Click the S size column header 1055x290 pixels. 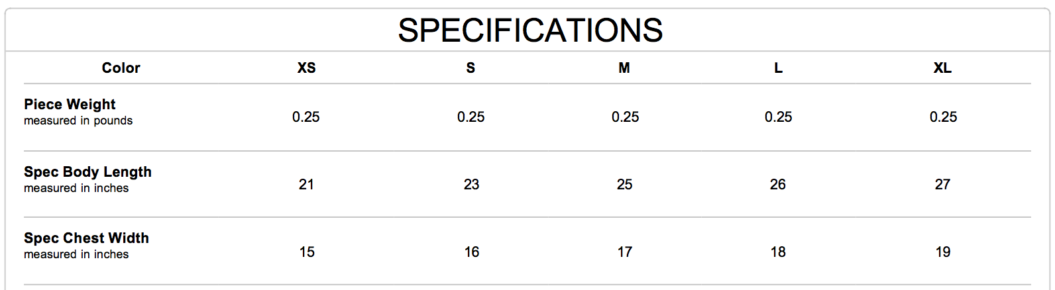[471, 68]
